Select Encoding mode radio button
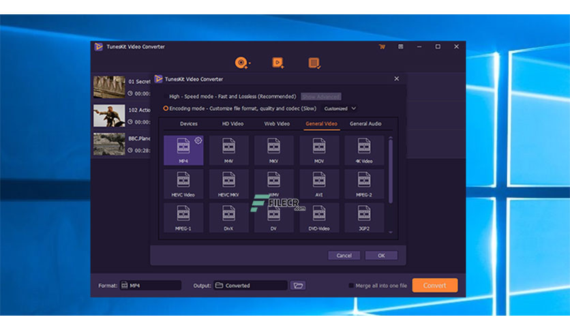Screen dimensions: 570x330 click(166, 108)
